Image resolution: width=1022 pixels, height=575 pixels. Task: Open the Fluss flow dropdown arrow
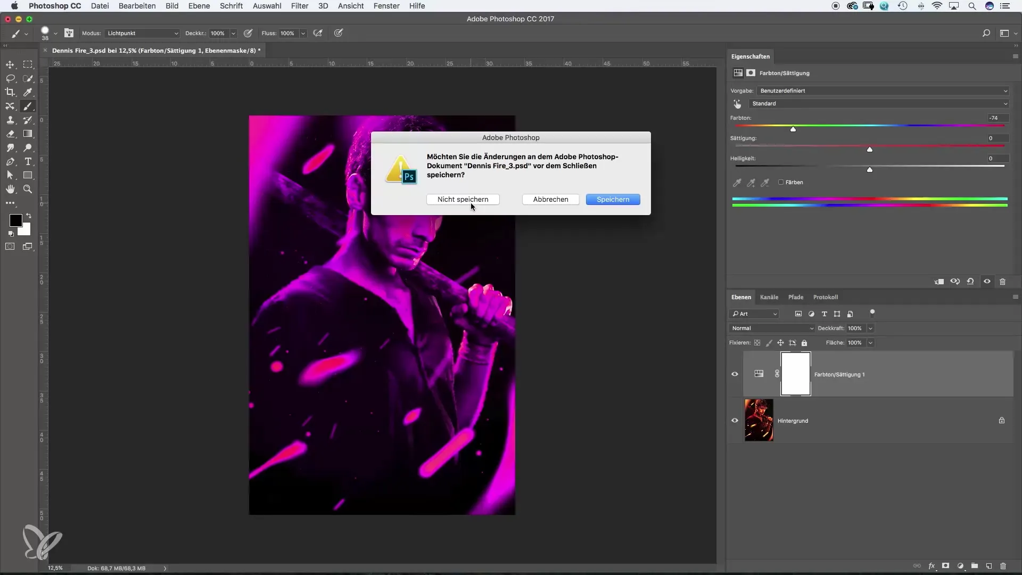pos(303,33)
